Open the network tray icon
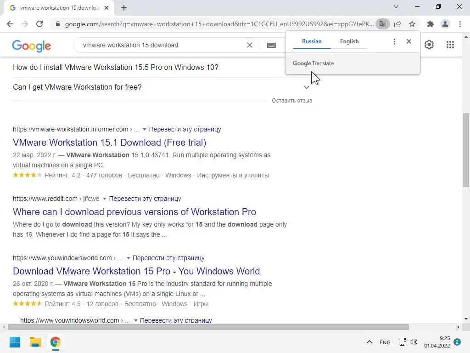This screenshot has width=470, height=353. [402, 342]
